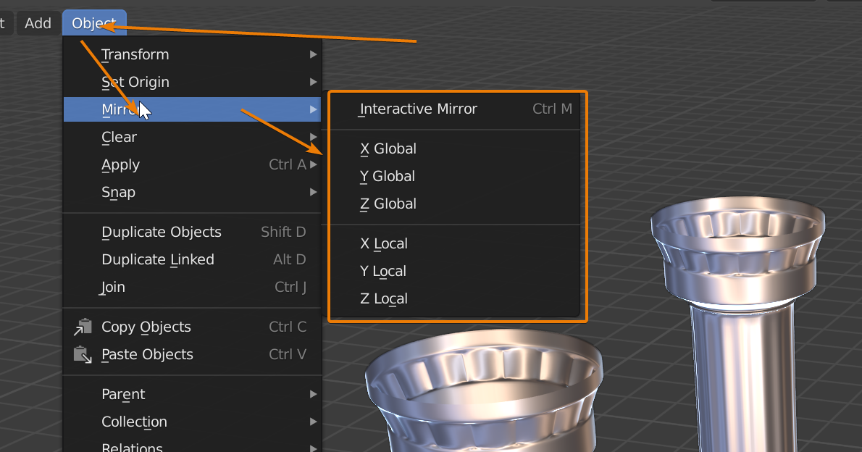
Task: Select Z Local mirror option
Action: pos(384,299)
